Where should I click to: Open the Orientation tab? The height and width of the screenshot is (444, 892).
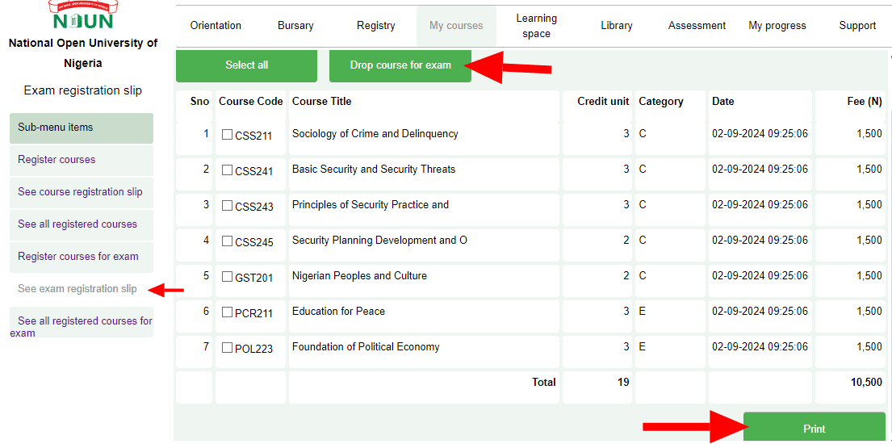pyautogui.click(x=216, y=26)
